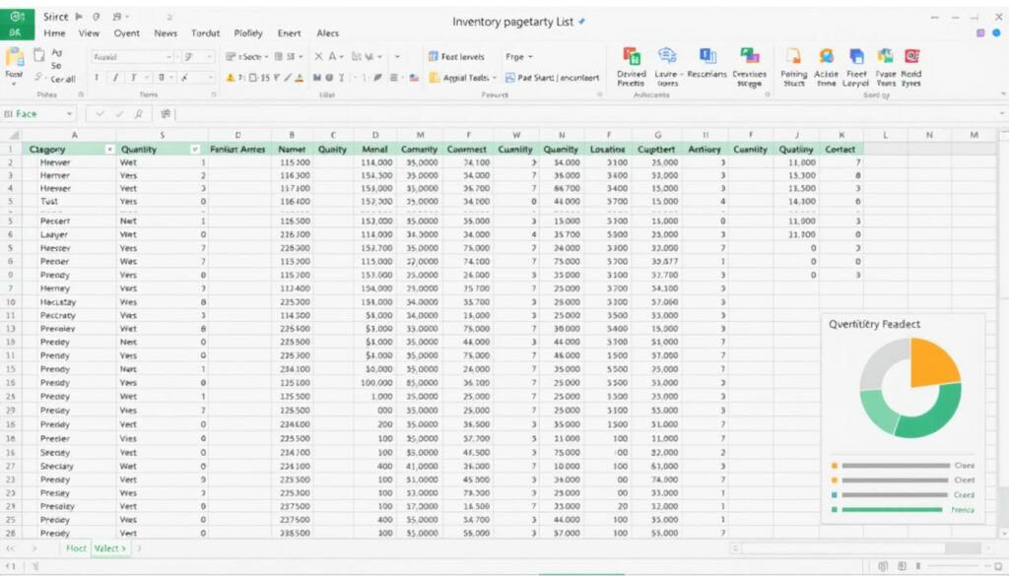Click the Freef Leryel icon
Viewport: 1009px width, 576px height.
856,56
